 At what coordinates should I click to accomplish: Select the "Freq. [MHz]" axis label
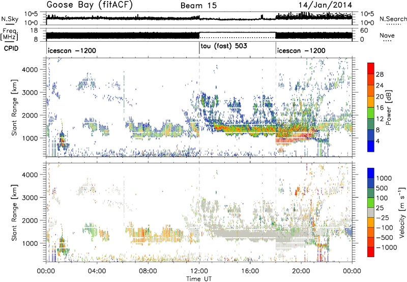tap(9, 35)
